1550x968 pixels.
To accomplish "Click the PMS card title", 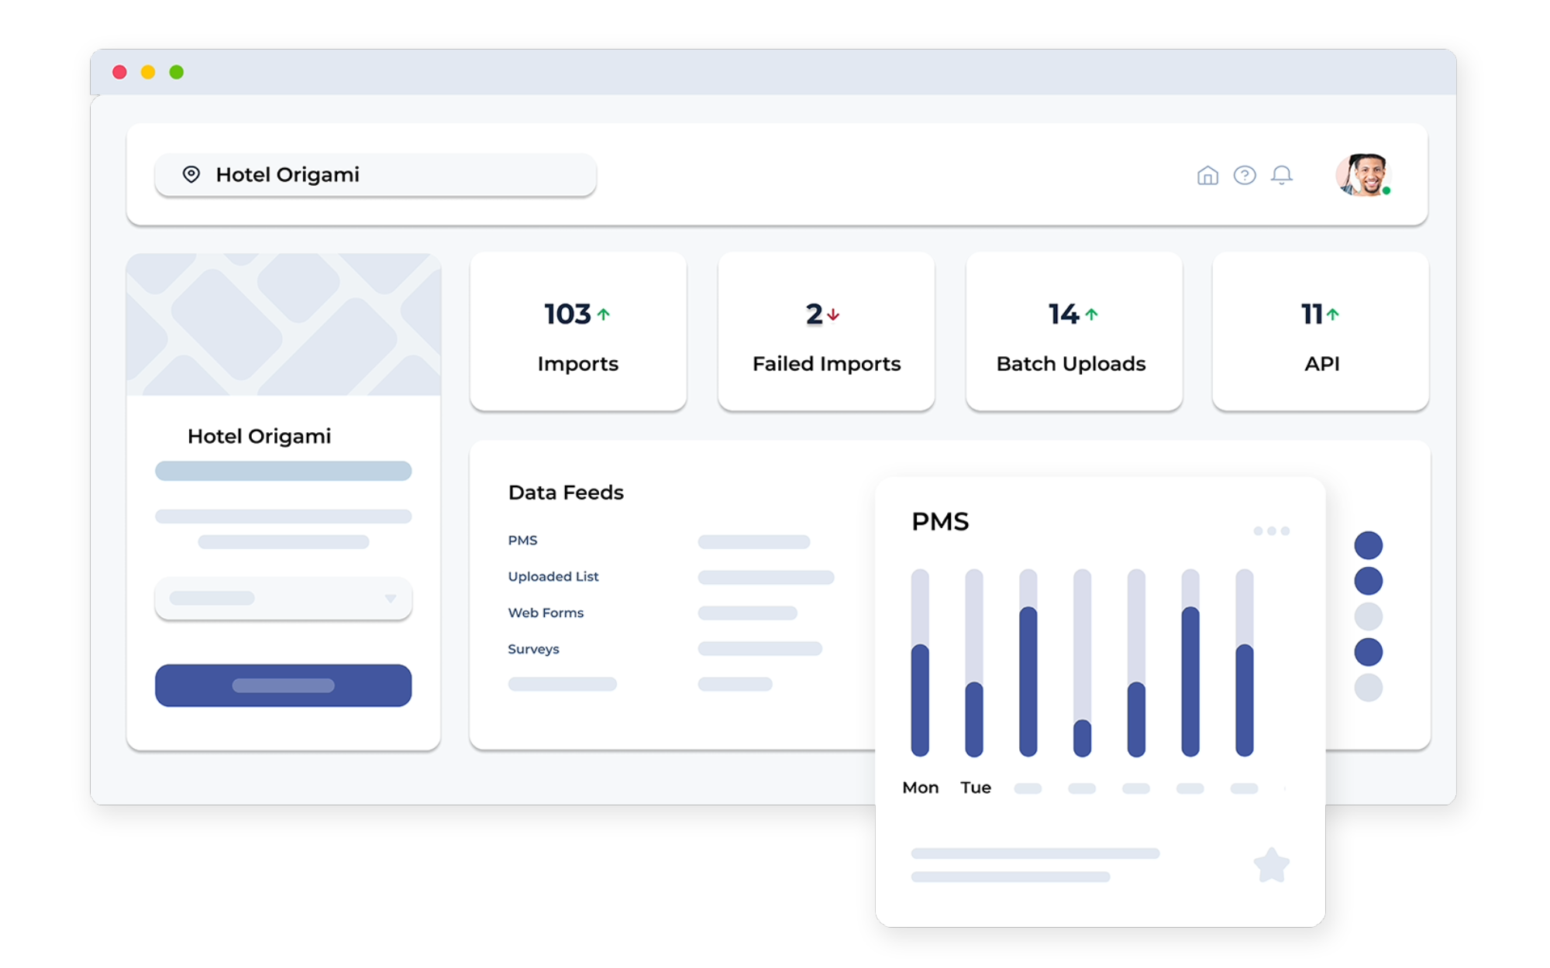I will click(x=940, y=522).
